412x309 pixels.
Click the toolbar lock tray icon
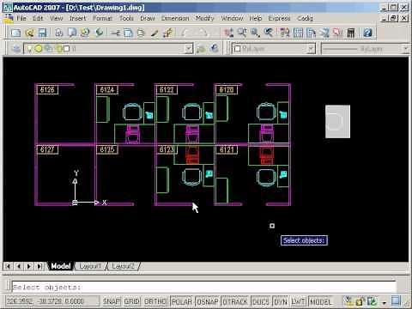pos(360,301)
